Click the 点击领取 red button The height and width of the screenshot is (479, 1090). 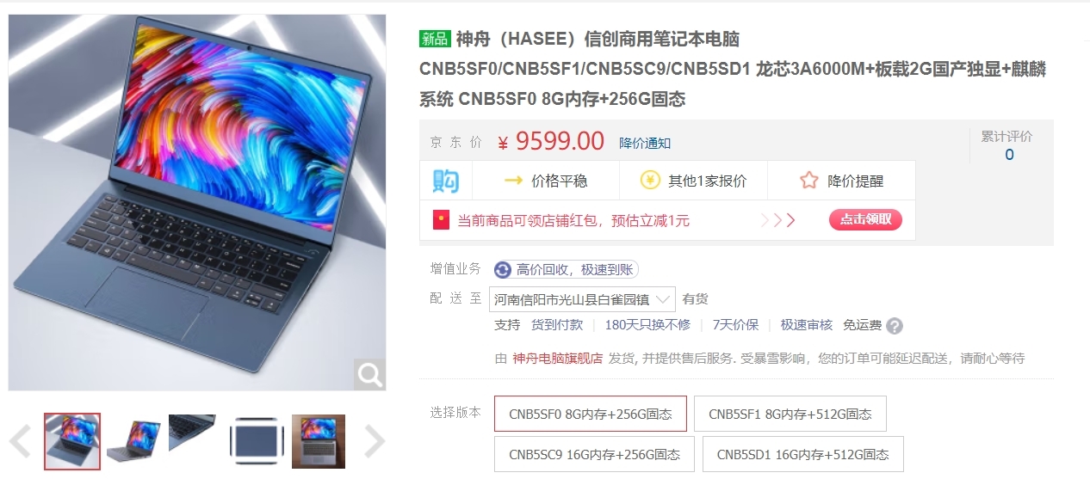pos(865,220)
